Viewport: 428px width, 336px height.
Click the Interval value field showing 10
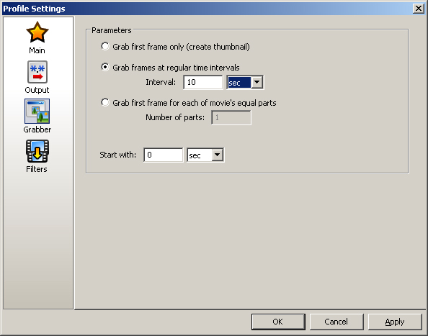pyautogui.click(x=202, y=82)
